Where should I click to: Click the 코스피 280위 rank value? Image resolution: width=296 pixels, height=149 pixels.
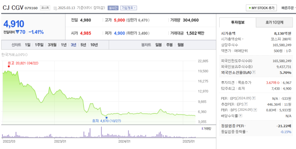[281, 39]
